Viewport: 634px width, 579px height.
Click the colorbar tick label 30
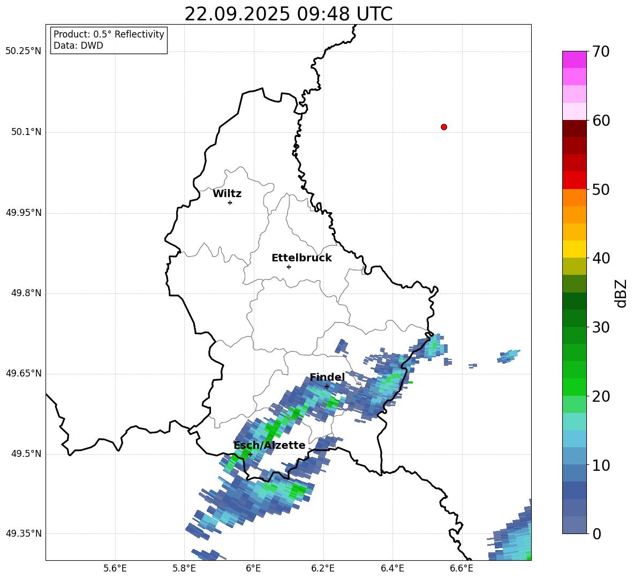[x=601, y=327]
